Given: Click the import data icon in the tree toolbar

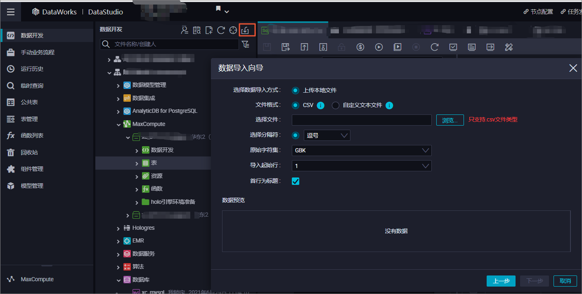Looking at the screenshot, I should (245, 30).
